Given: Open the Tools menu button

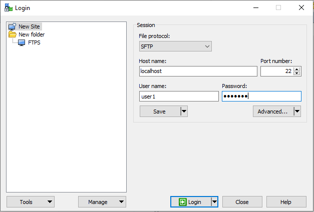Looking at the screenshot, I should (x=30, y=202).
